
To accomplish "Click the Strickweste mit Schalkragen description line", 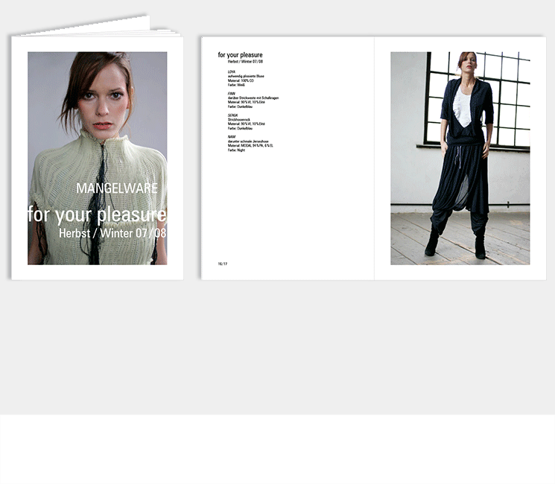I will point(253,98).
